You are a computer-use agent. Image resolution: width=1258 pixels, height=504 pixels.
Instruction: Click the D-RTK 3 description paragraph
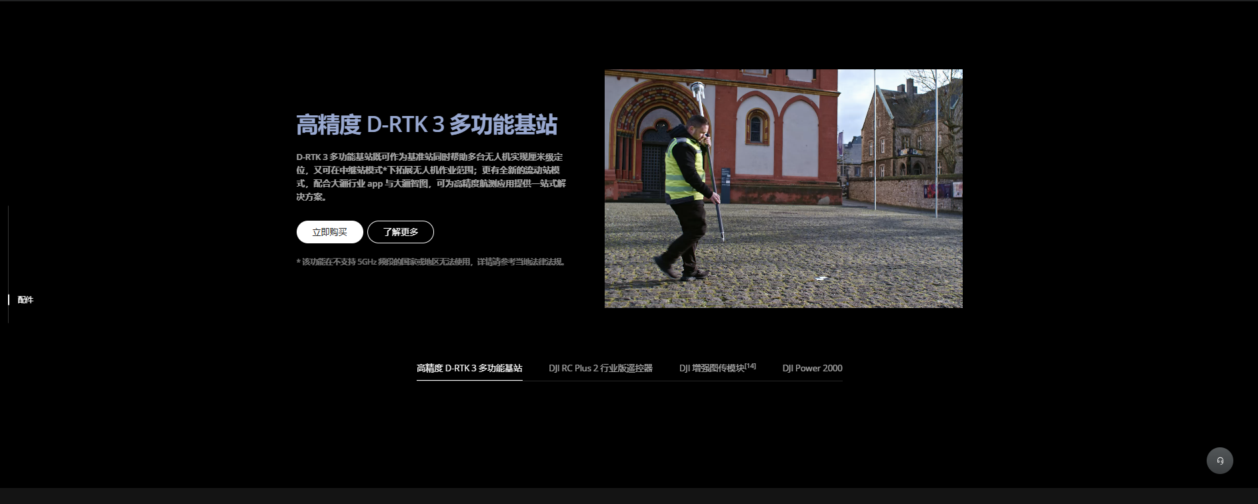coord(431,177)
